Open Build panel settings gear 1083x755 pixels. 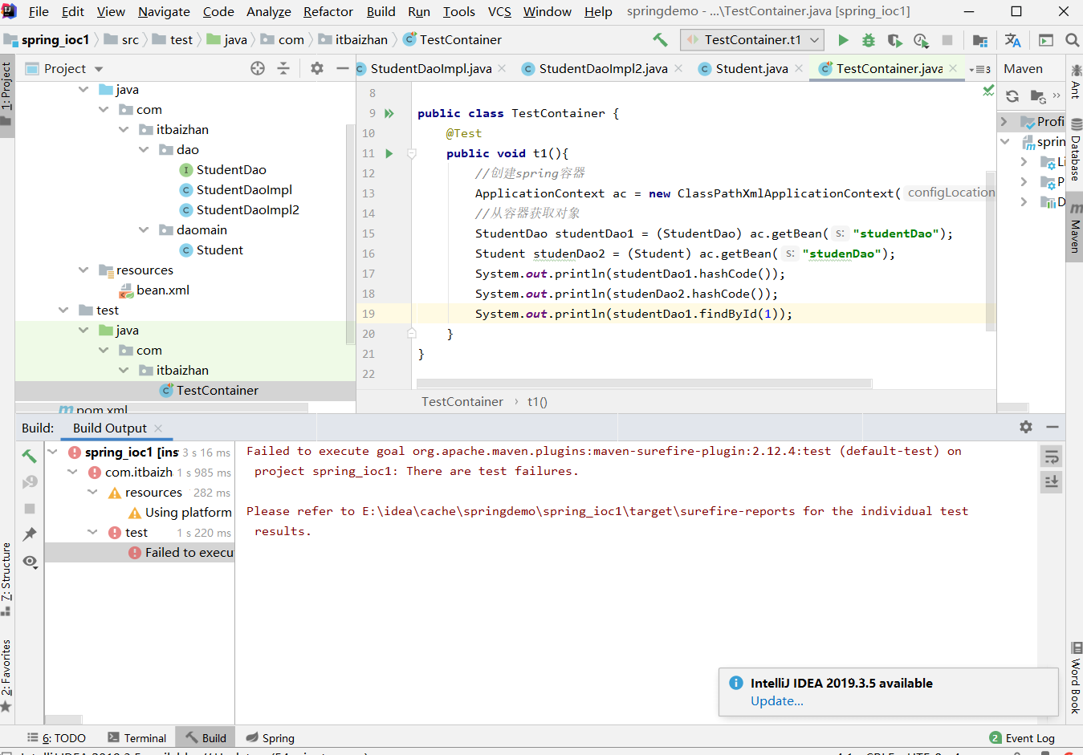pyautogui.click(x=1026, y=427)
